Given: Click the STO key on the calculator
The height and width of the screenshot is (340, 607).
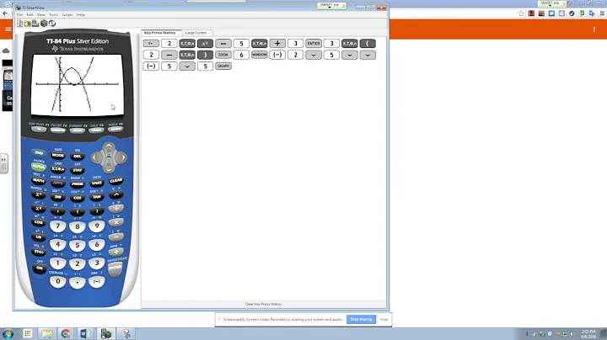Looking at the screenshot, I should tap(38, 252).
